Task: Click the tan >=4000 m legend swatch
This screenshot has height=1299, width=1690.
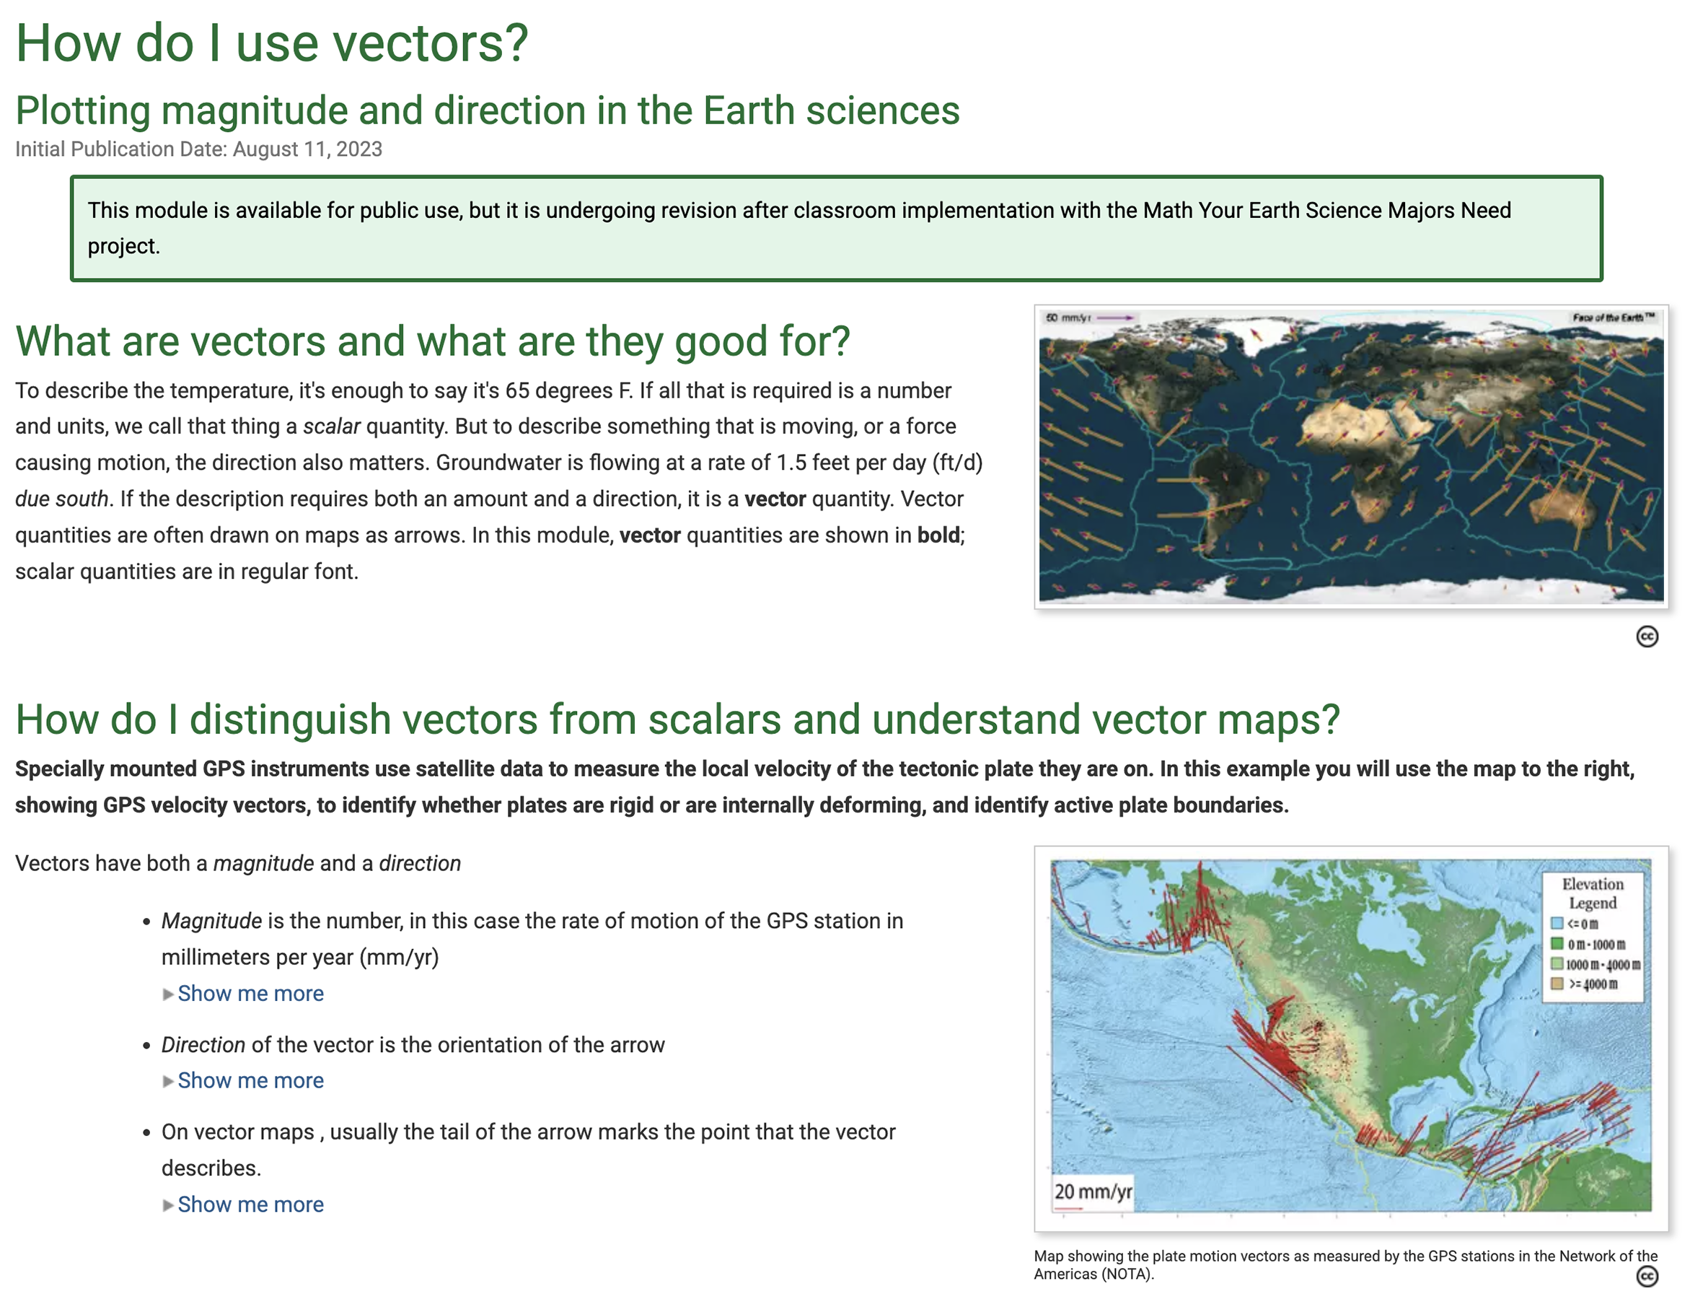Action: (1557, 984)
